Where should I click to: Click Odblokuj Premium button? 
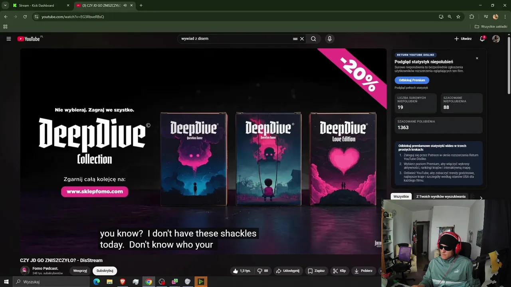coord(412,80)
